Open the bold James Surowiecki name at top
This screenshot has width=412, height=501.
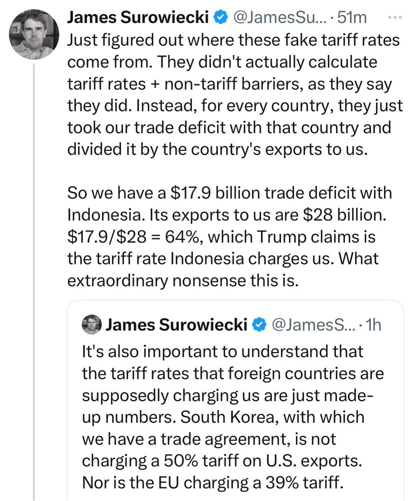137,18
